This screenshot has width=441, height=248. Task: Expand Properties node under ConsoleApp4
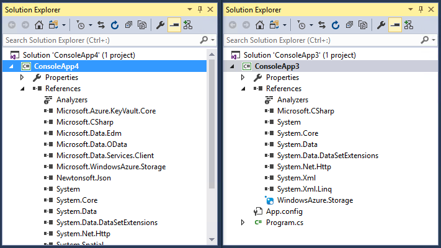pyautogui.click(x=22, y=77)
